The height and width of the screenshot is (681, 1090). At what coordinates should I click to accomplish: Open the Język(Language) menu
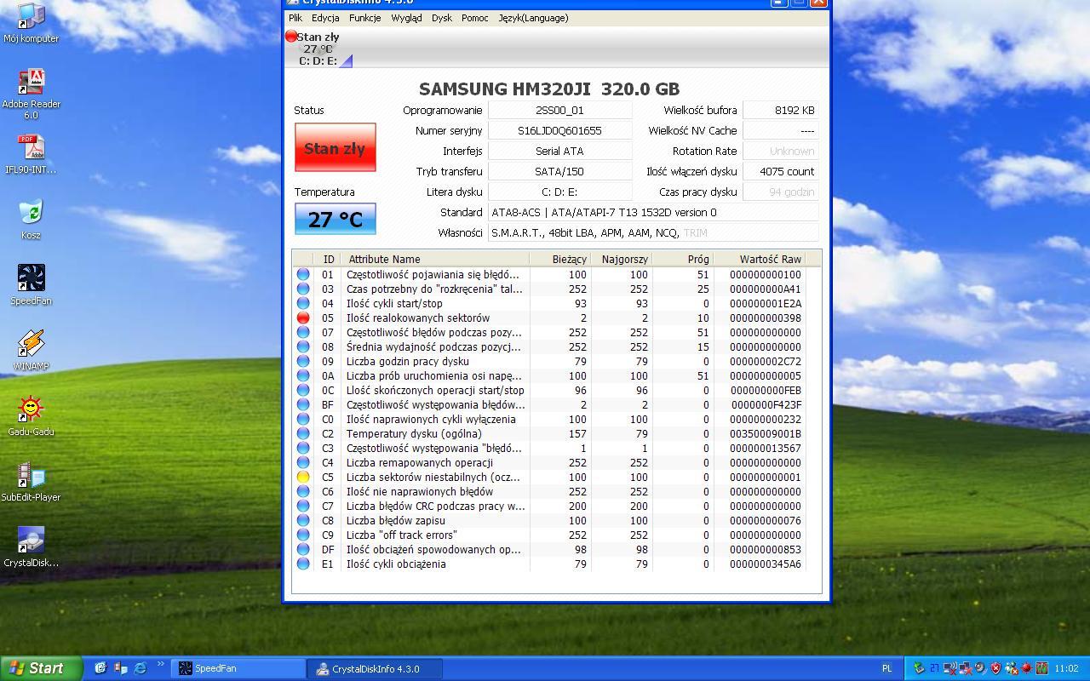[533, 18]
